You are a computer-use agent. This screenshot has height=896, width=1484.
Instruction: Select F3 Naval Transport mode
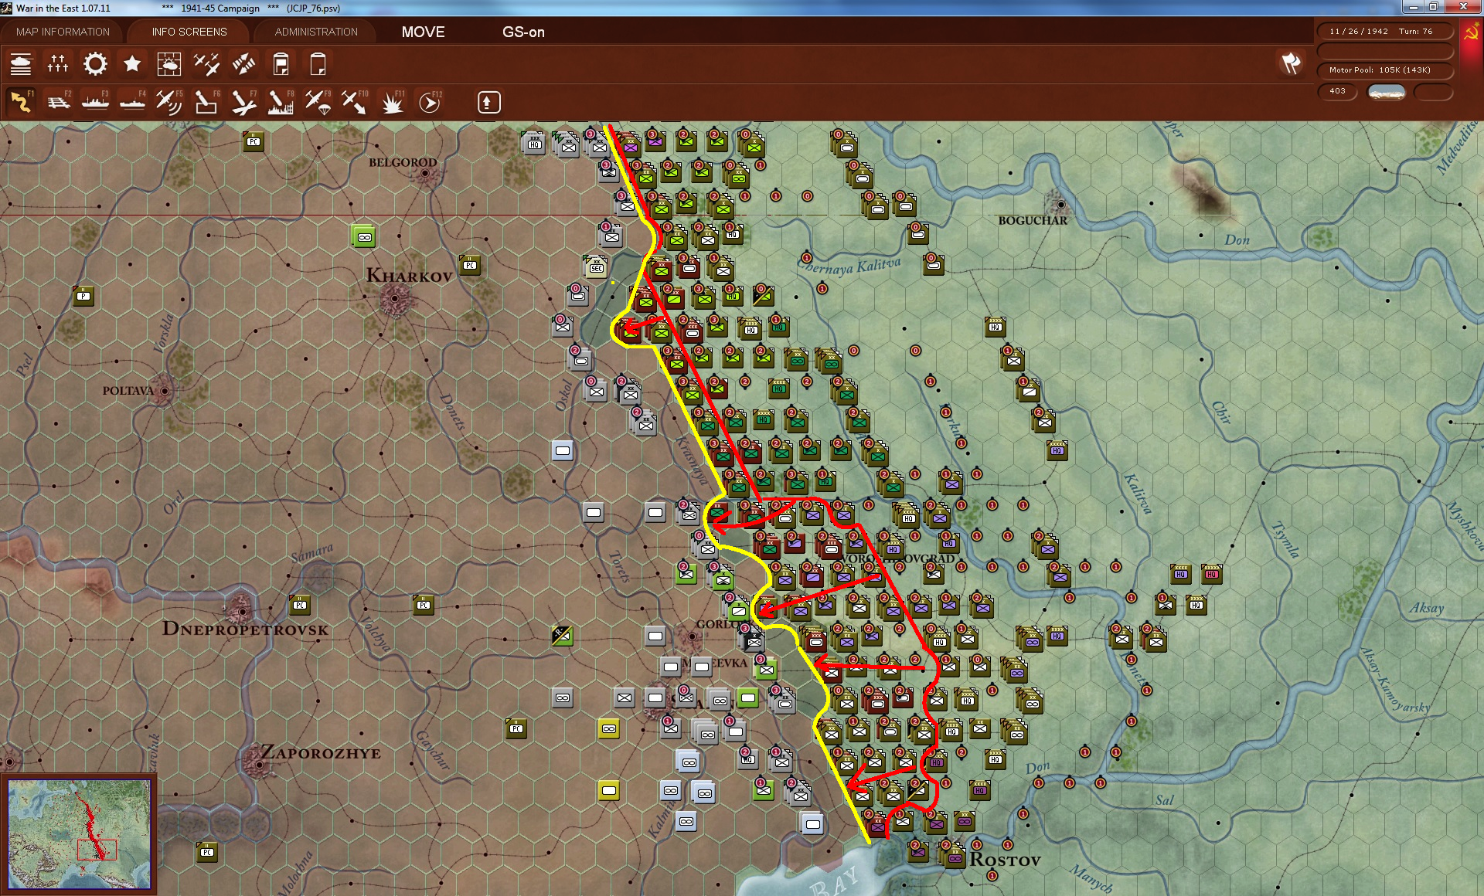pyautogui.click(x=95, y=102)
